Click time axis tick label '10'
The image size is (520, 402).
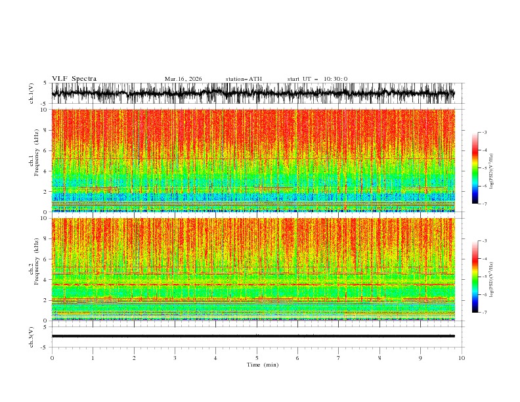tap(462, 358)
